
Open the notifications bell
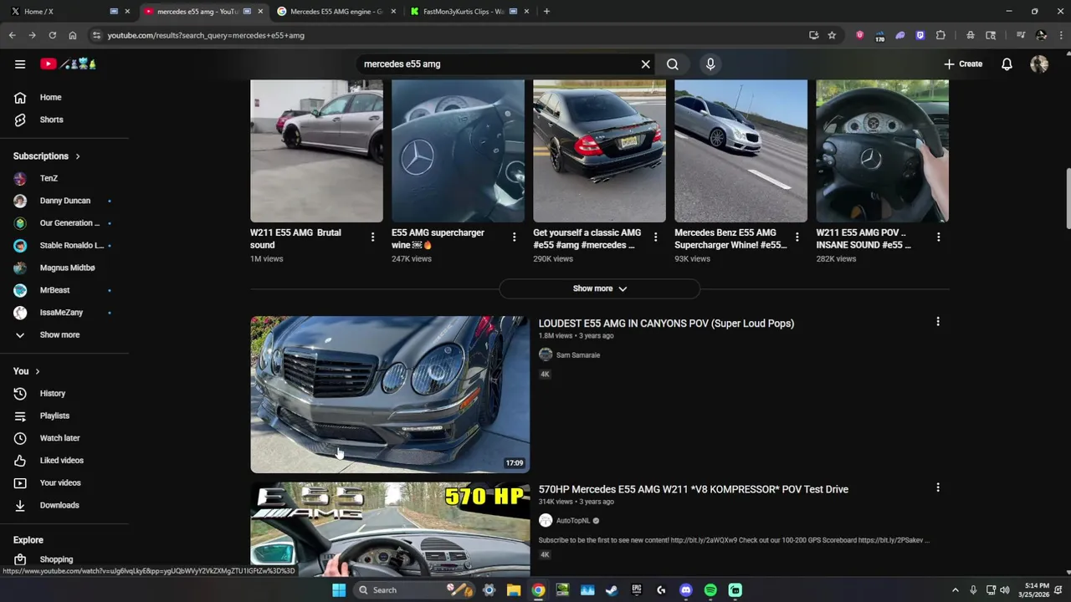(1007, 64)
